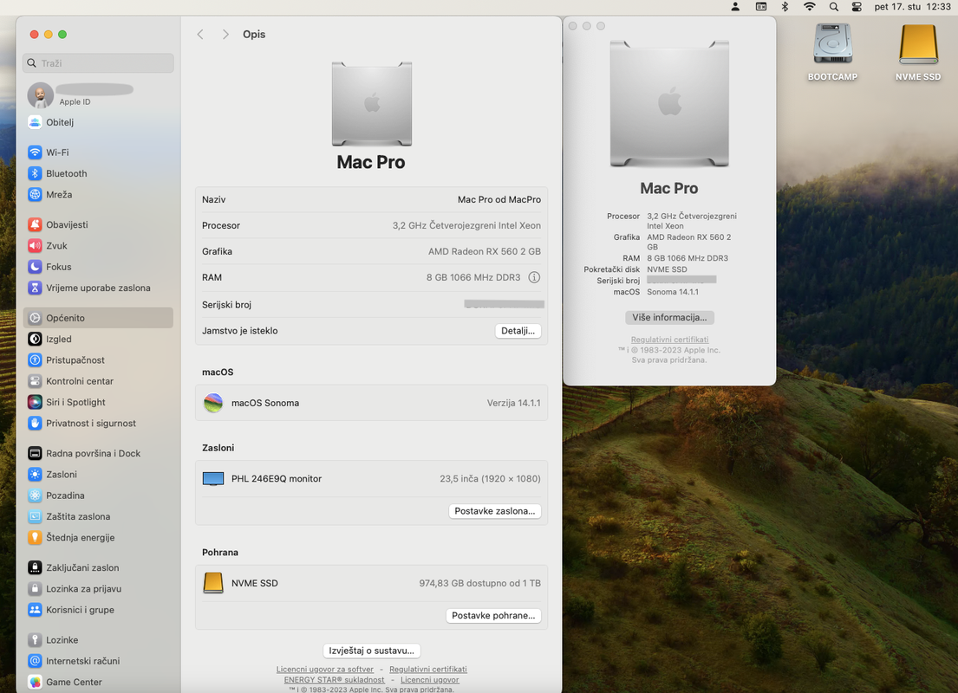This screenshot has height=693, width=958.
Task: Open the Zaključani zaslon lock icon
Action: (x=35, y=568)
